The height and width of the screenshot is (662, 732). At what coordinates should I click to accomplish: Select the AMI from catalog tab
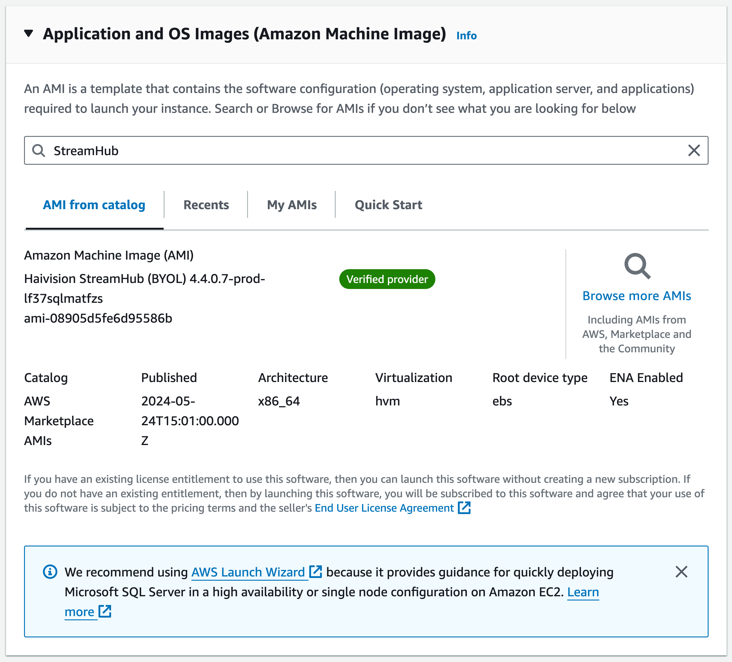pyautogui.click(x=94, y=205)
